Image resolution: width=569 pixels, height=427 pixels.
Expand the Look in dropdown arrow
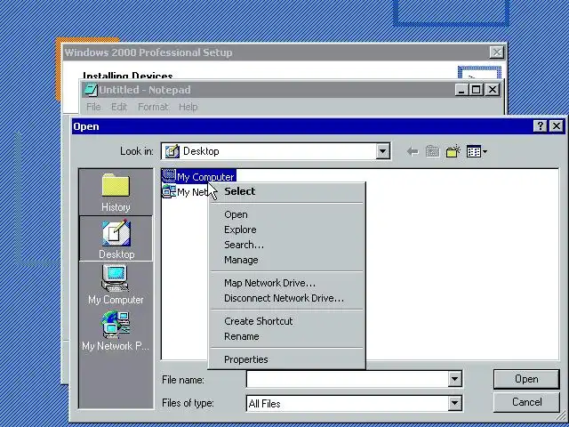[382, 151]
